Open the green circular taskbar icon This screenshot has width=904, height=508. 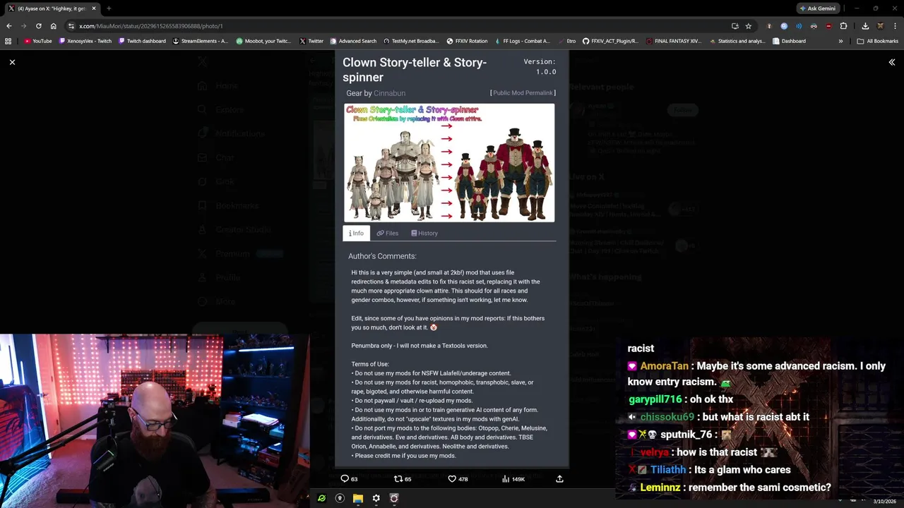[x=321, y=498]
